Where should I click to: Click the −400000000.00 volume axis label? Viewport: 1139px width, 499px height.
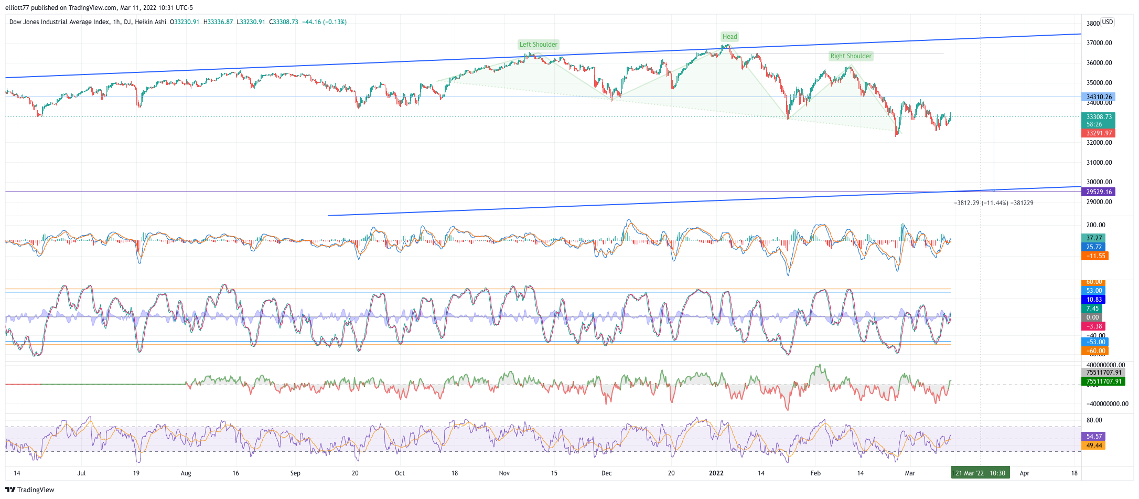pos(1107,404)
